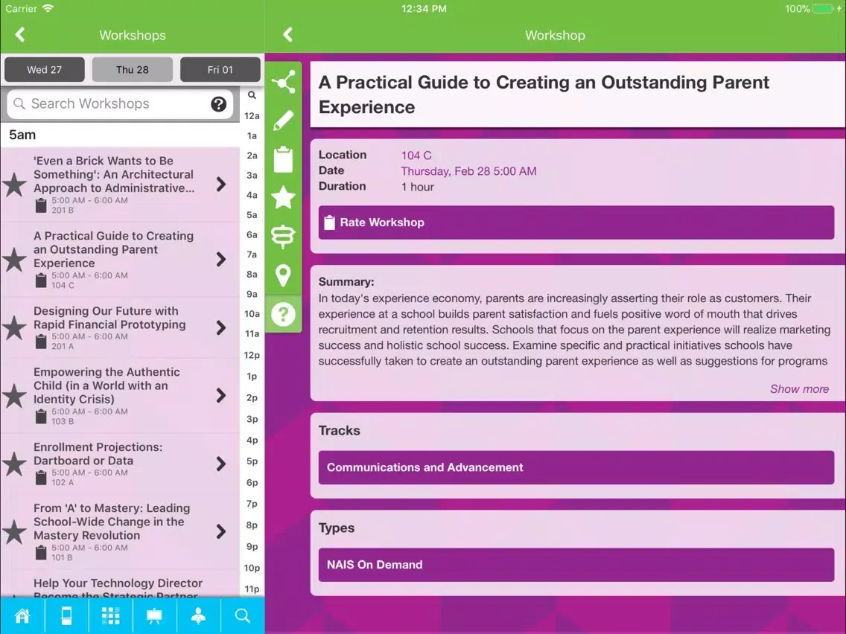Viewport: 846px width, 634px height.
Task: Open the magnifier search icon in the bottom bar
Action: click(x=242, y=615)
